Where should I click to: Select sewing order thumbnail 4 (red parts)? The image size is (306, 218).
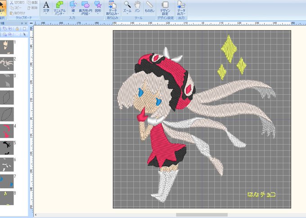click(x=7, y=131)
